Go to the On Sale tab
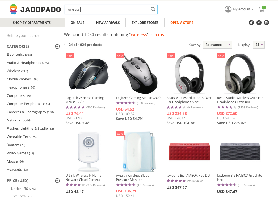Image resolution: width=278 pixels, height=197 pixels. (x=78, y=23)
